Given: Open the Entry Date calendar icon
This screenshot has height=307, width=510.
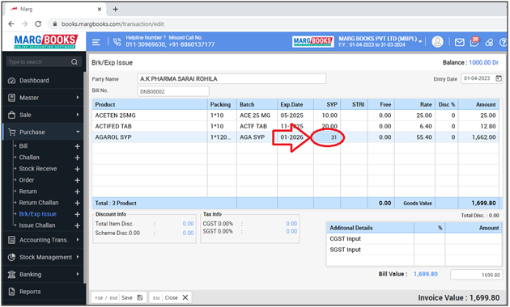Looking at the screenshot, I should tap(499, 78).
